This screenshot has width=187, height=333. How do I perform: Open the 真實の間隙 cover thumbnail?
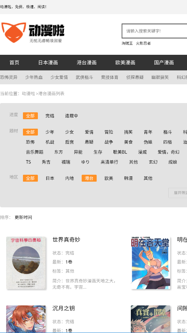tap(151, 319)
